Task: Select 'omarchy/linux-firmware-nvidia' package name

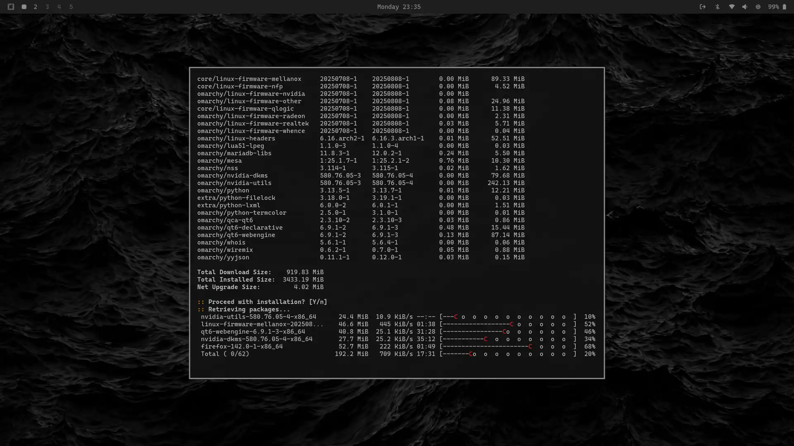Action: click(x=251, y=94)
